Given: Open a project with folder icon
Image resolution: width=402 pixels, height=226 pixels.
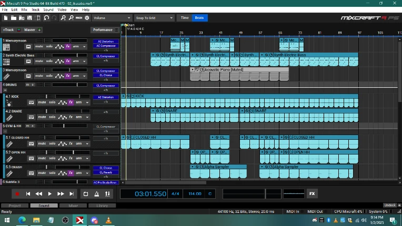Looking at the screenshot, I should 14,18.
